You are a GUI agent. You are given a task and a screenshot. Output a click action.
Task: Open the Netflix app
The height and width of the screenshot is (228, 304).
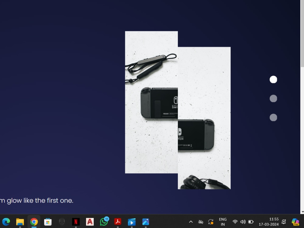(x=75, y=221)
